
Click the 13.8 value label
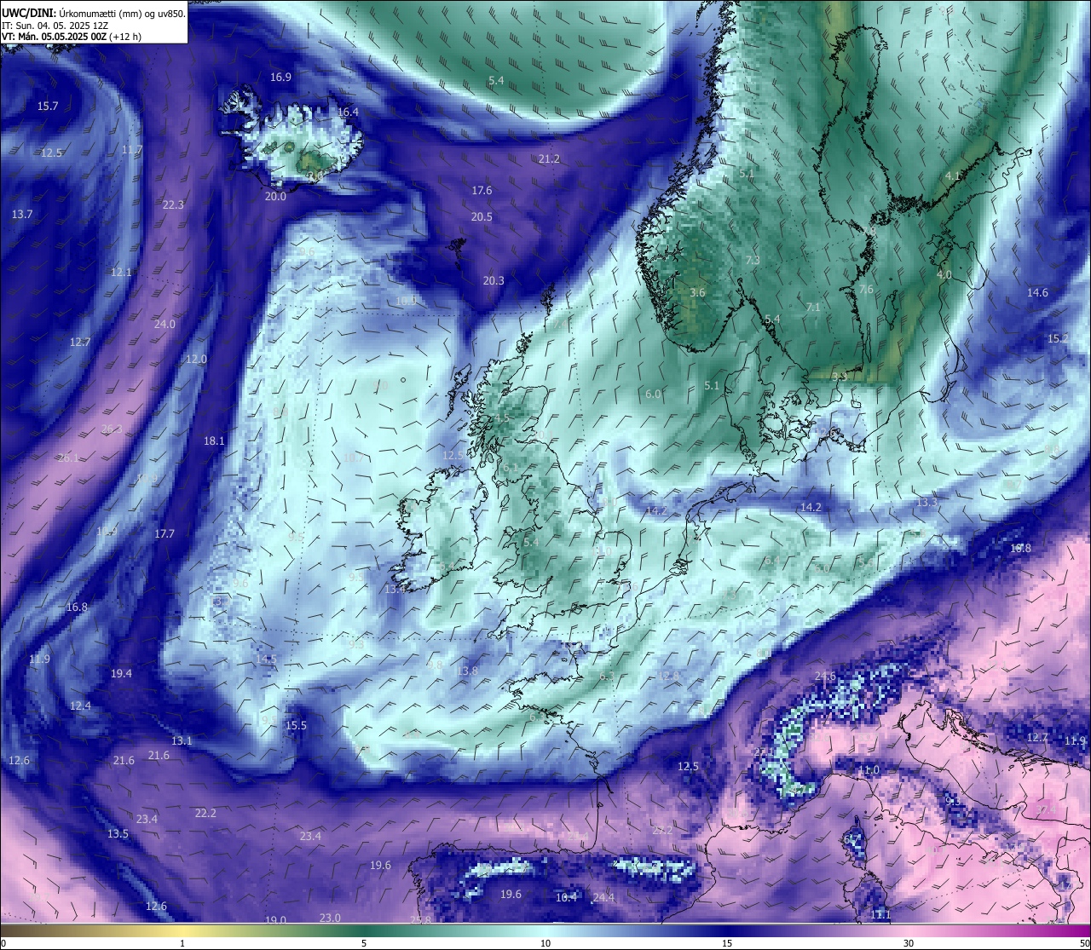point(467,671)
